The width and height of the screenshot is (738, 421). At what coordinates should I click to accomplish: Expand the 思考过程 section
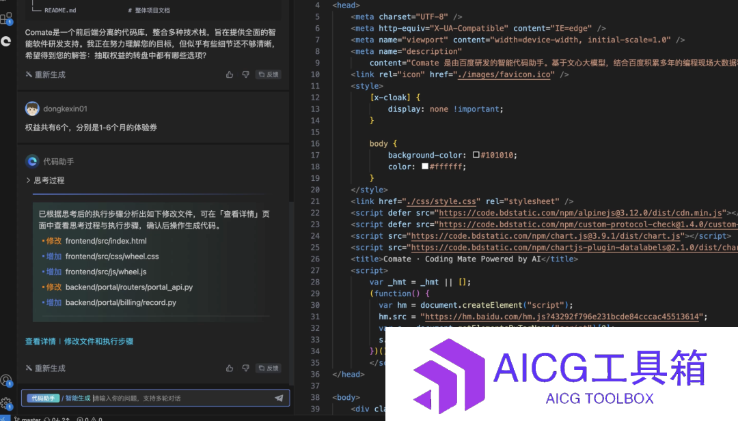[x=45, y=180]
